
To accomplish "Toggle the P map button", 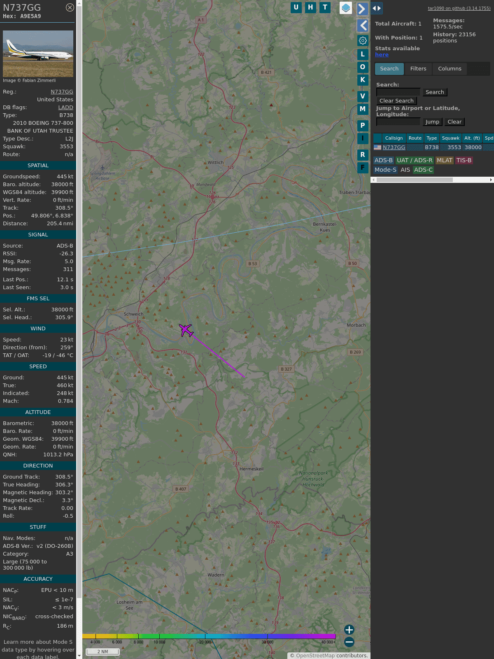I will pyautogui.click(x=363, y=126).
